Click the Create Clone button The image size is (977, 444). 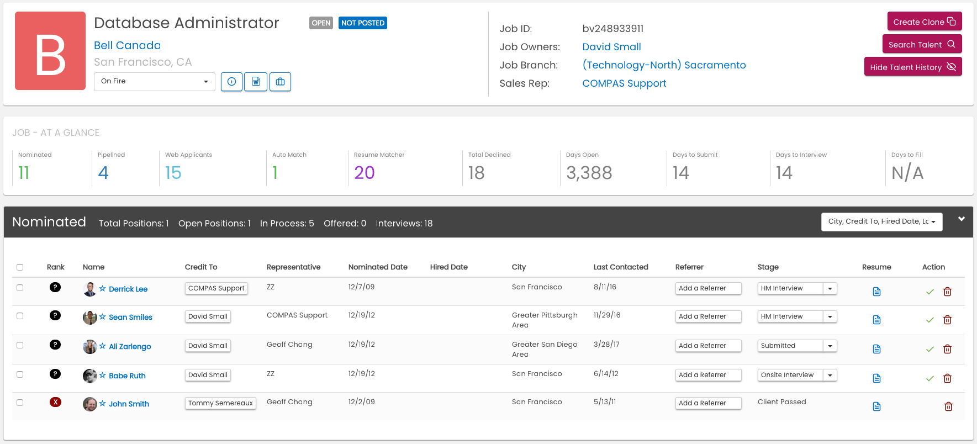(925, 22)
